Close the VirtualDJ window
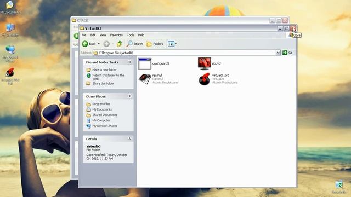Image resolution: width=351 pixels, height=197 pixels. click(x=293, y=28)
